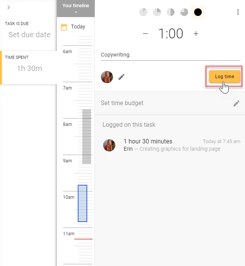The width and height of the screenshot is (245, 266).
Task: Collapse the panel with the chevron arrow
Action: 9,8
